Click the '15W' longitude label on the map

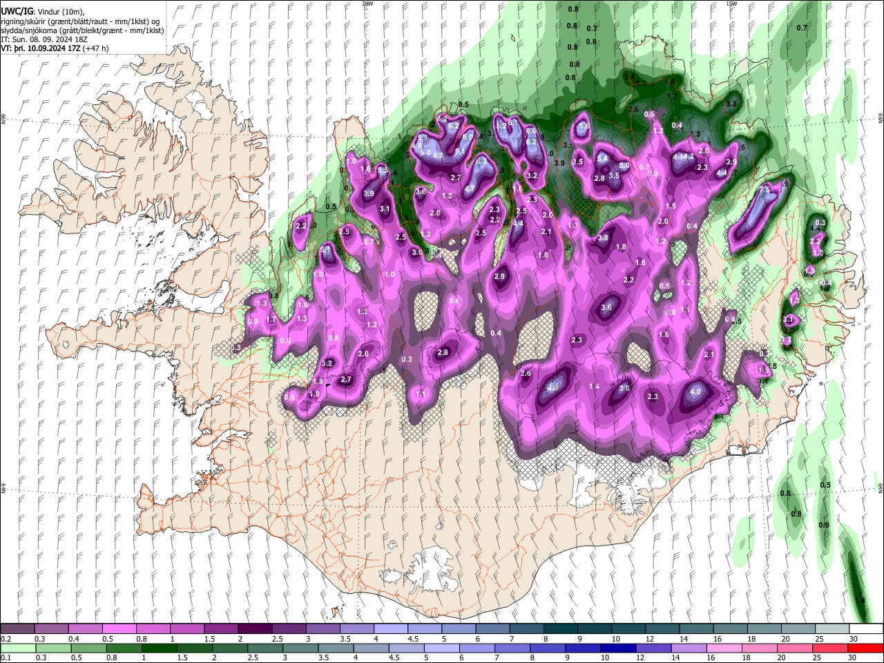click(731, 3)
